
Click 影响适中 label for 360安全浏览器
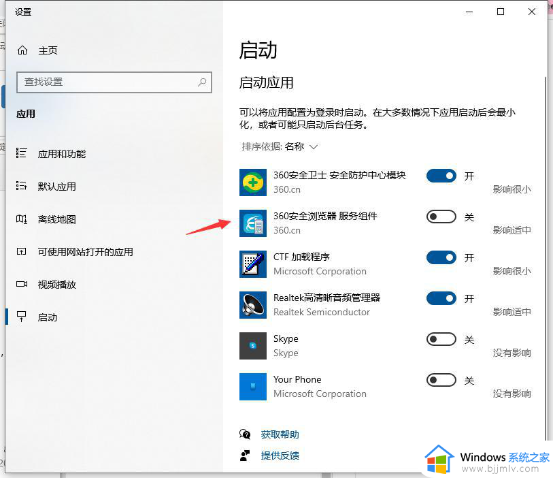(512, 230)
